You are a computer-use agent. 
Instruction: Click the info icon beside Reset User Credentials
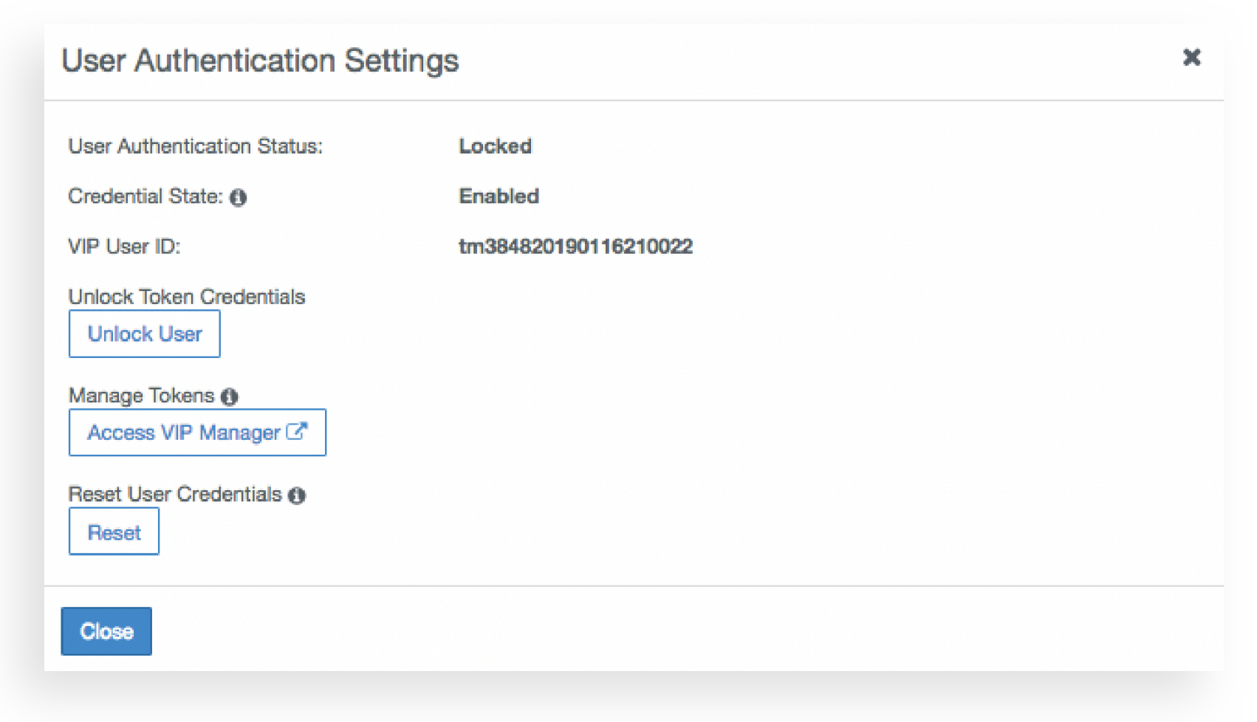(297, 495)
